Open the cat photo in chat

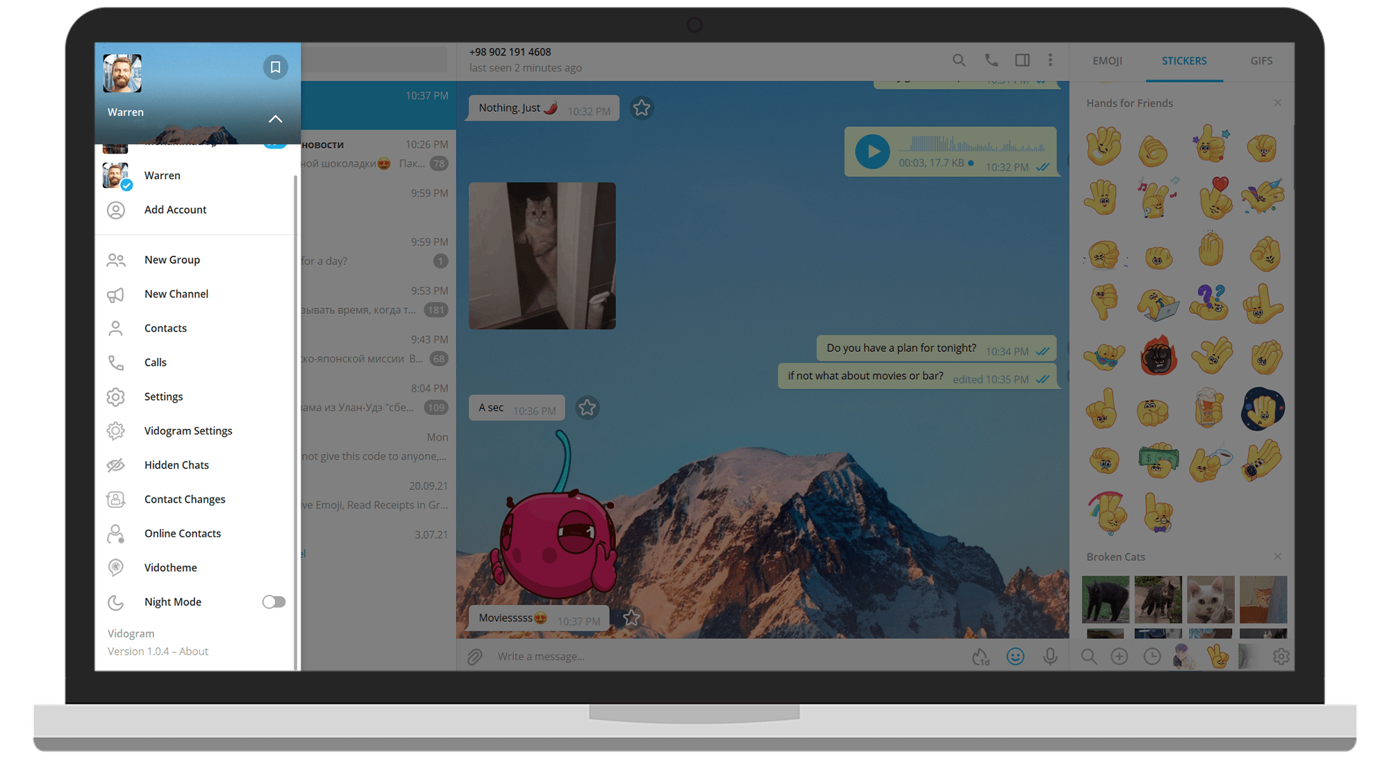click(x=542, y=255)
